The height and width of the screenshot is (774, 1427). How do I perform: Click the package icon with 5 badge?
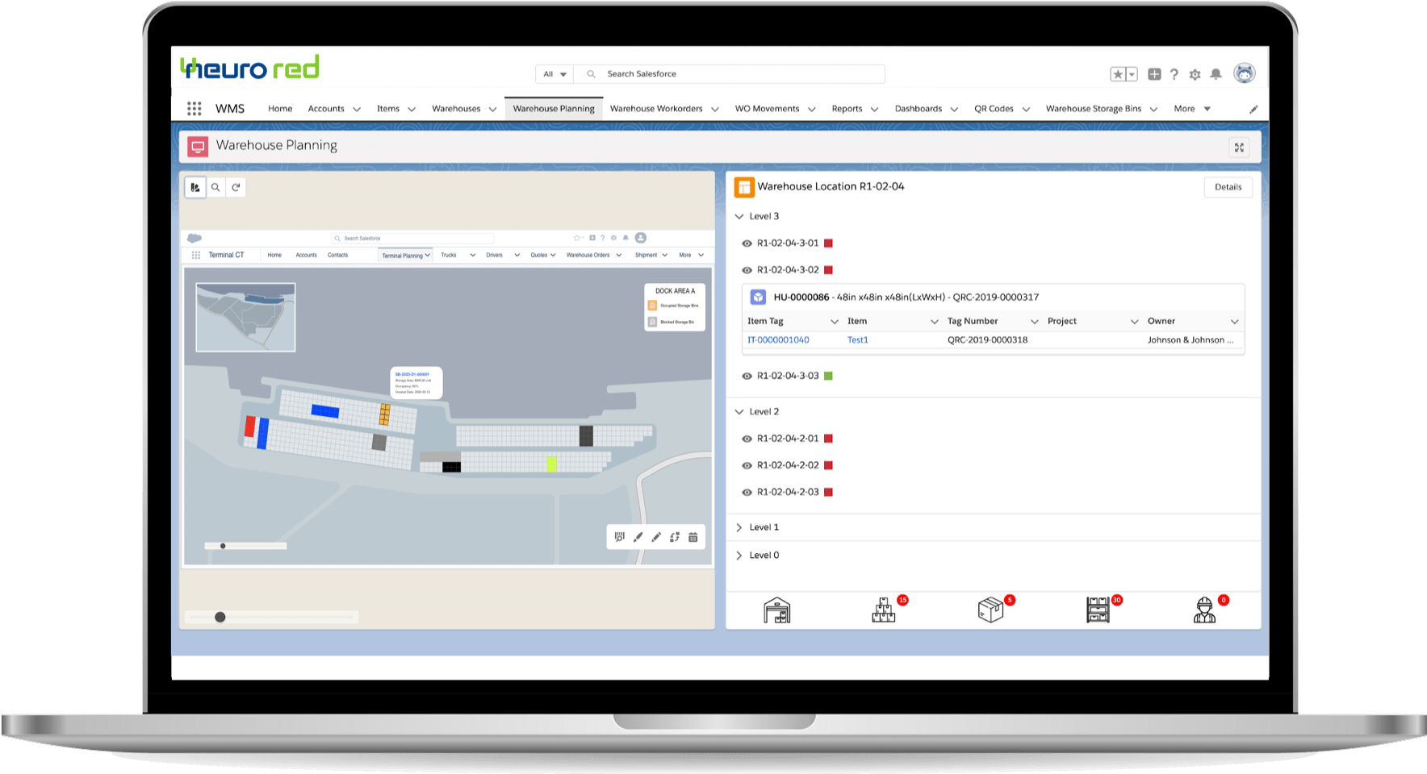[x=991, y=610]
